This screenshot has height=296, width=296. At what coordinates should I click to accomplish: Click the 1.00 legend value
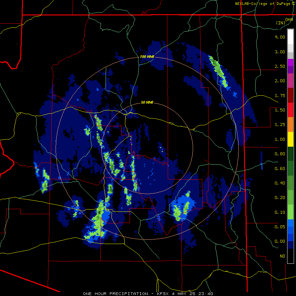[280, 139]
